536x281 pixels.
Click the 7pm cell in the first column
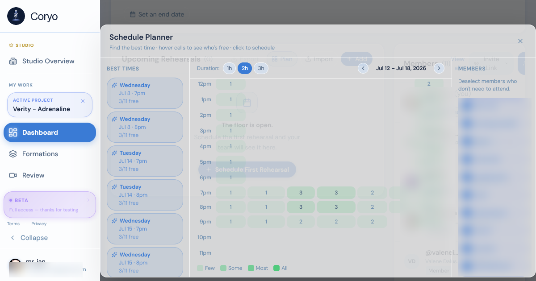[231, 193]
